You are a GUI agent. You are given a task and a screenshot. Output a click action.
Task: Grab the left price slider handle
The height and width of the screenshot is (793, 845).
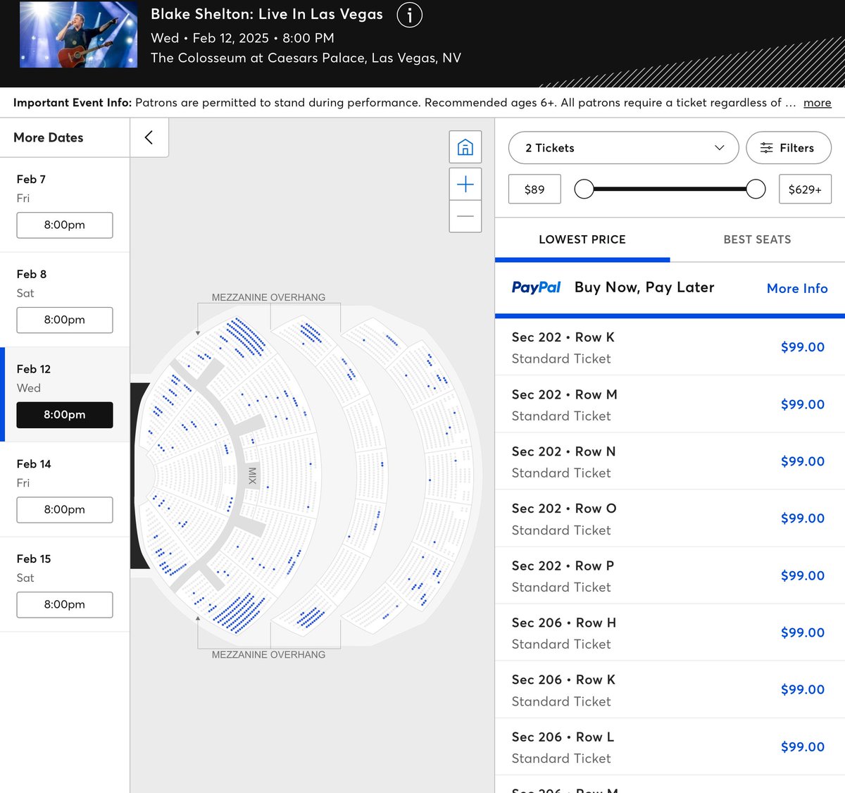point(584,189)
